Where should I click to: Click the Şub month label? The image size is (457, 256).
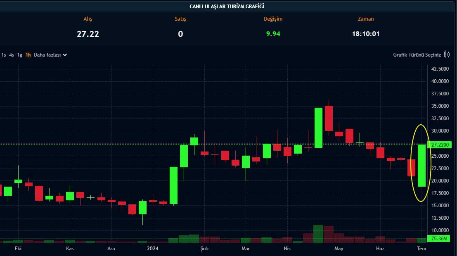coord(204,249)
